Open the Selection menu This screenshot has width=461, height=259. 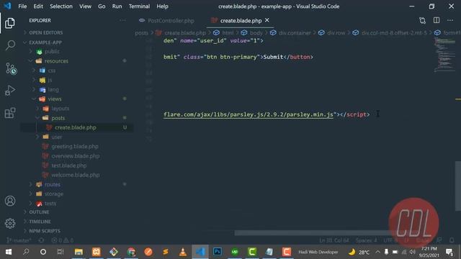pyautogui.click(x=61, y=6)
